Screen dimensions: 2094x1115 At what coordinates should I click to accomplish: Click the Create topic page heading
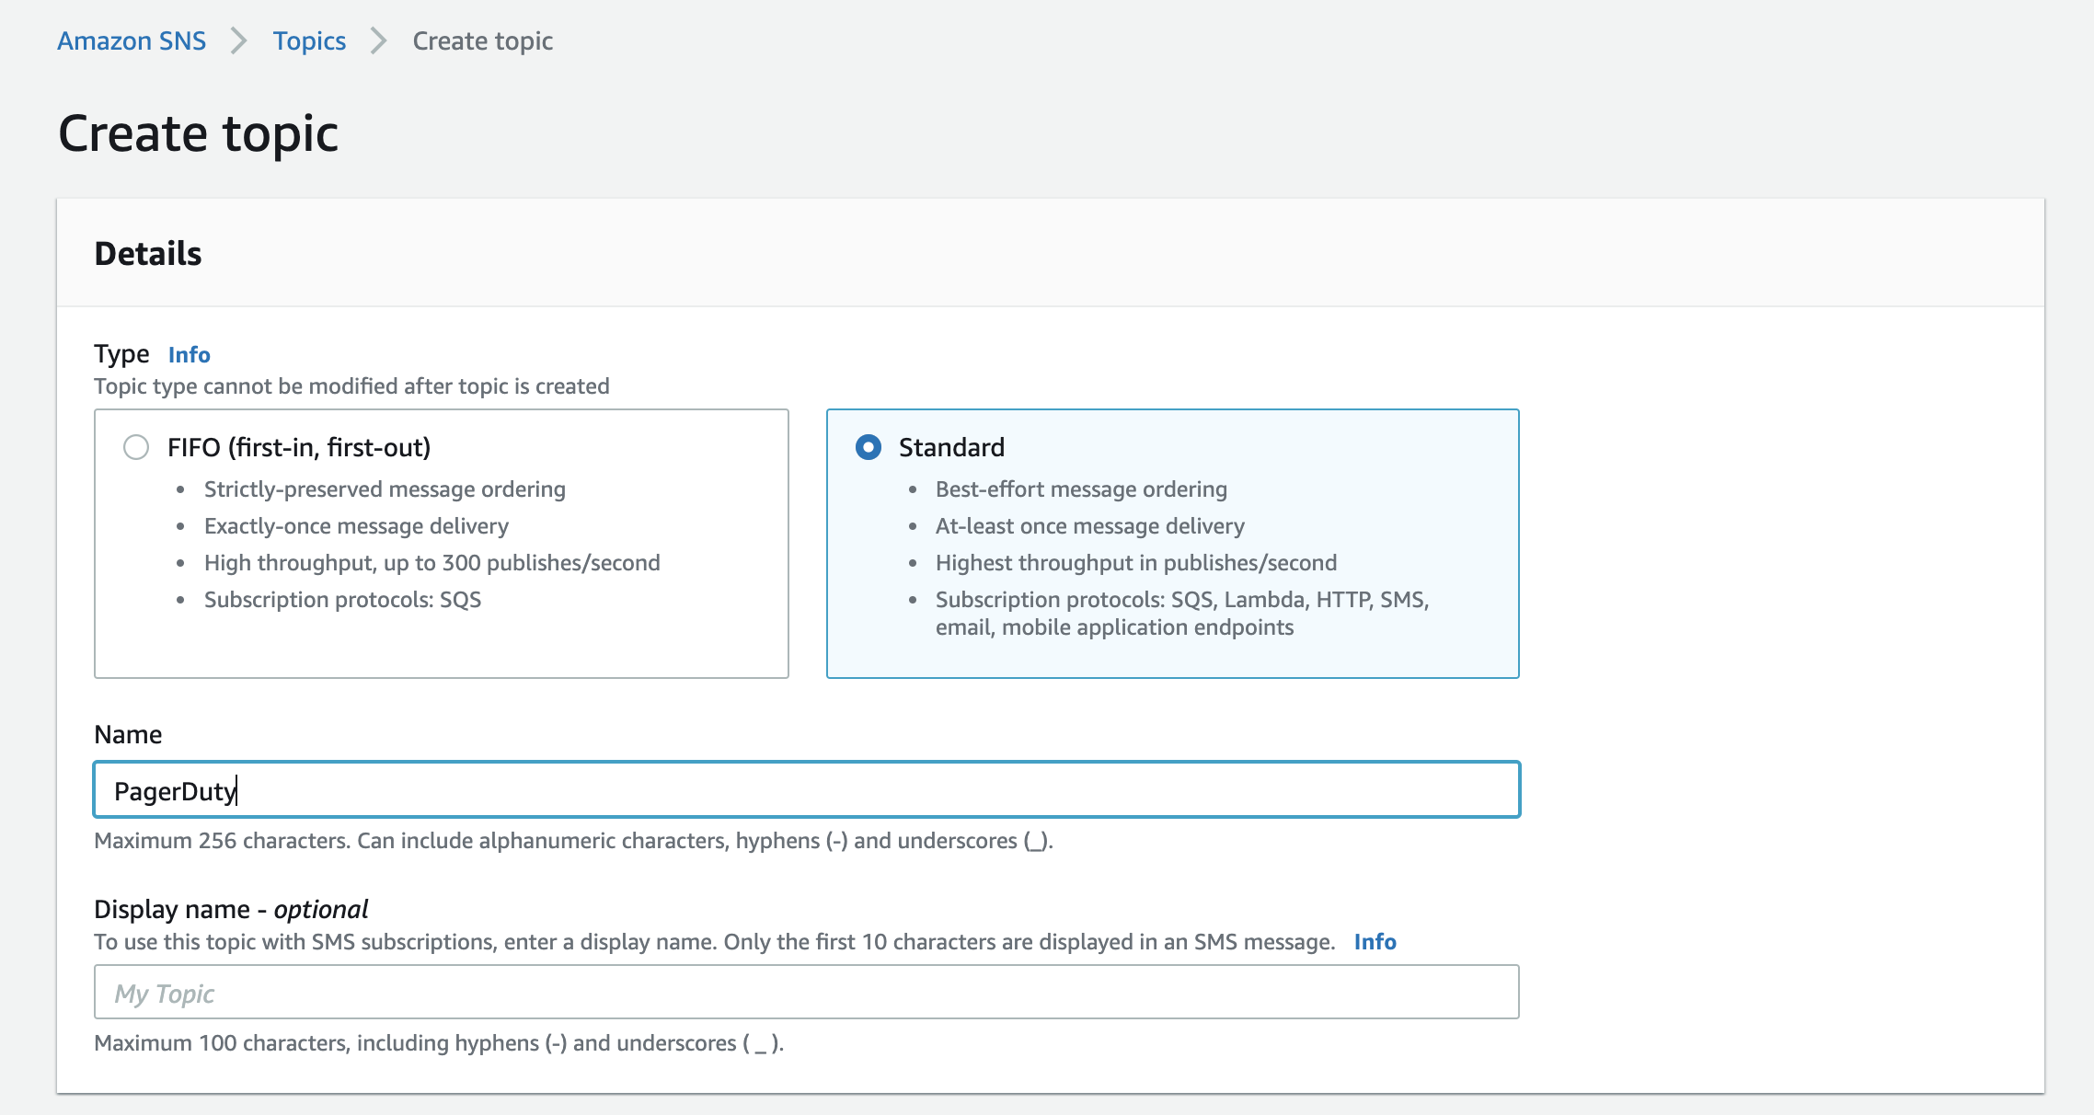tap(199, 133)
